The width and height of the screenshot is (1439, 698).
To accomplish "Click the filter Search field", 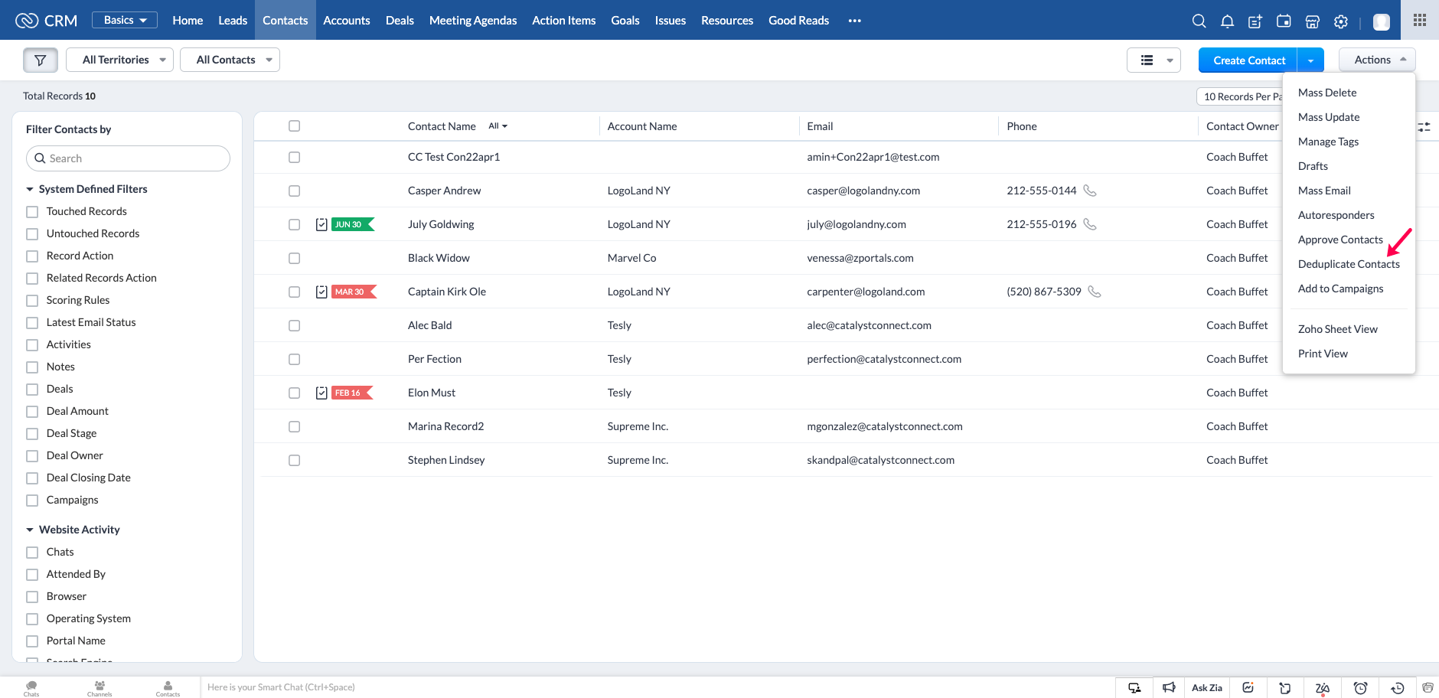I will point(128,158).
